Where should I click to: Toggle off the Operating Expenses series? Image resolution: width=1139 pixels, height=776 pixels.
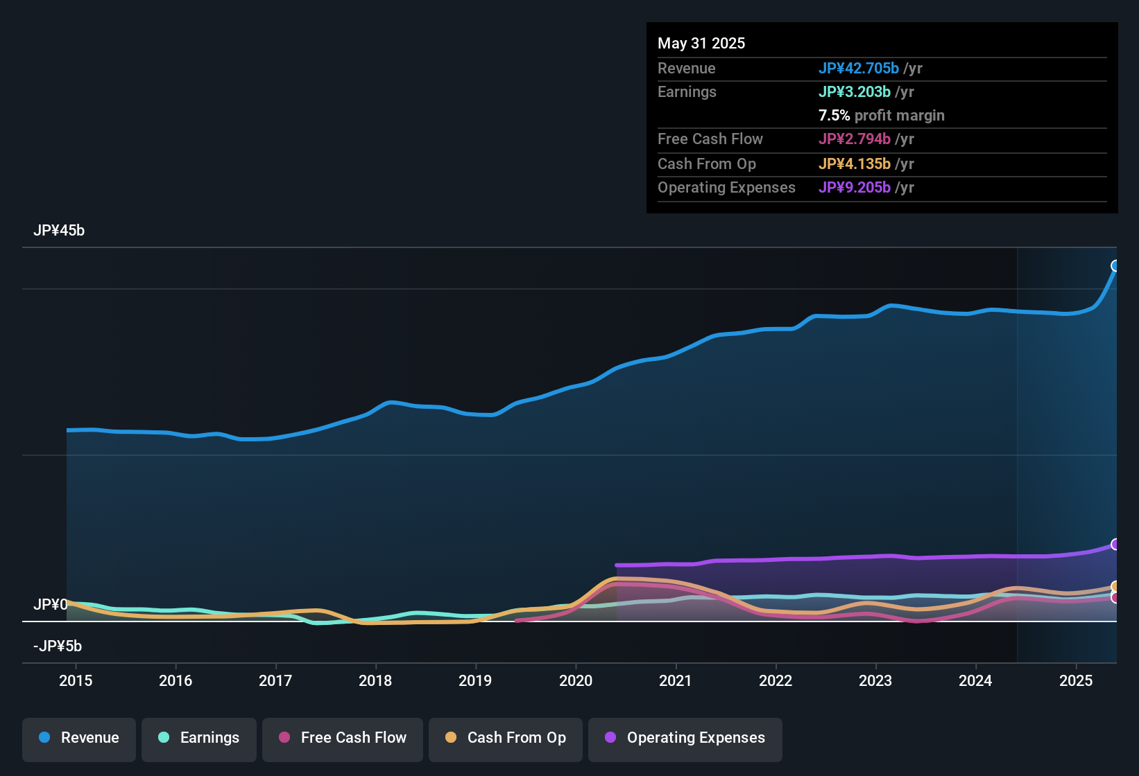click(x=685, y=739)
